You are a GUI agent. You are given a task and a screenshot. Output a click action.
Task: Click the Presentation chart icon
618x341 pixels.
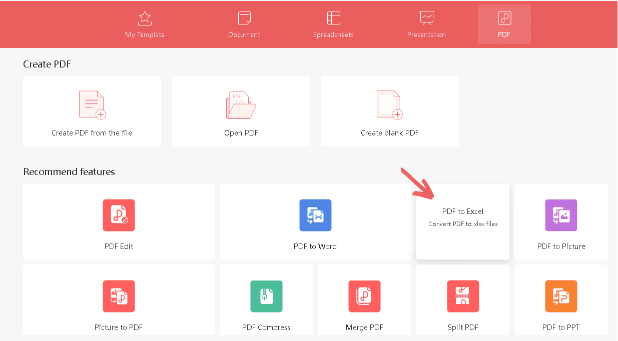426,18
